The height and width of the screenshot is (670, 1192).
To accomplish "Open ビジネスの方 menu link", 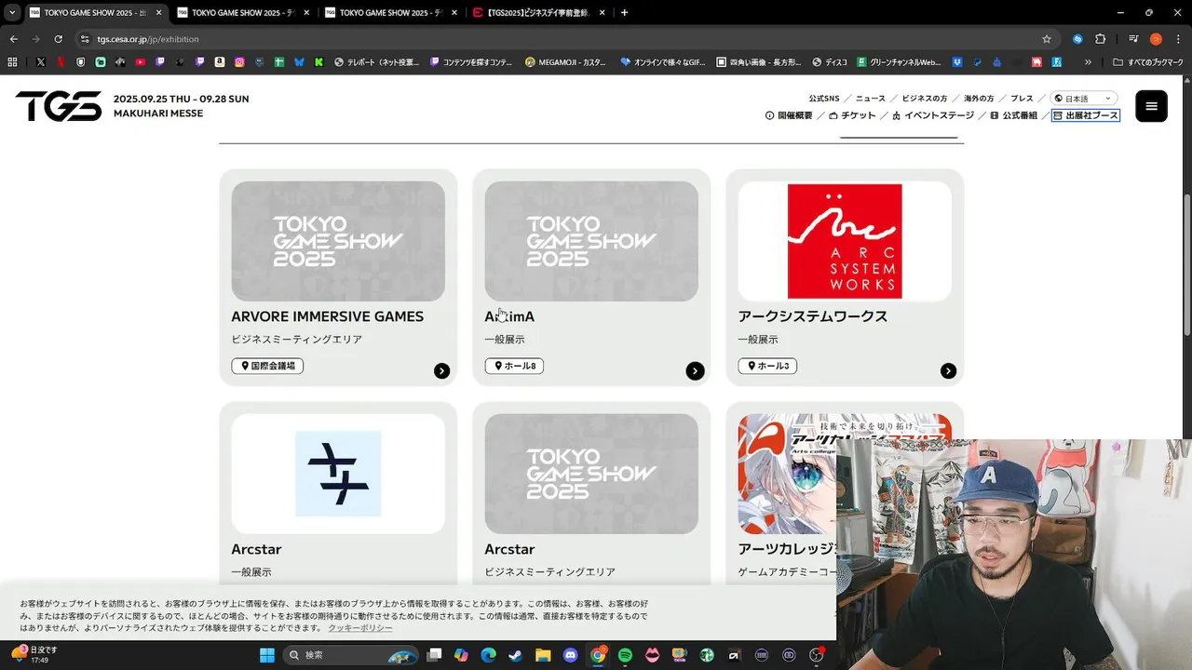I will (925, 99).
